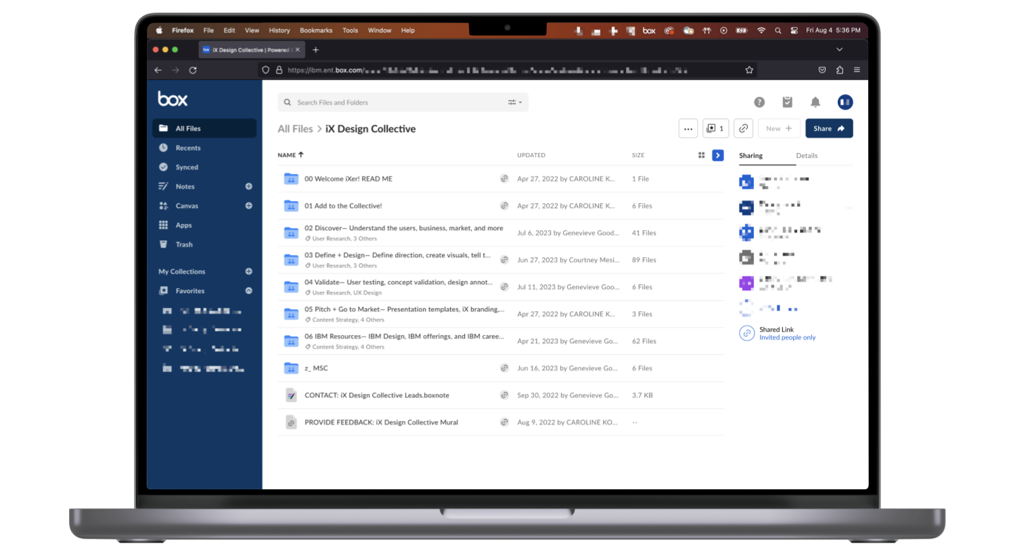The width and height of the screenshot is (1015, 555).
Task: Click shared link icon on 03 Define row
Action: 504,260
